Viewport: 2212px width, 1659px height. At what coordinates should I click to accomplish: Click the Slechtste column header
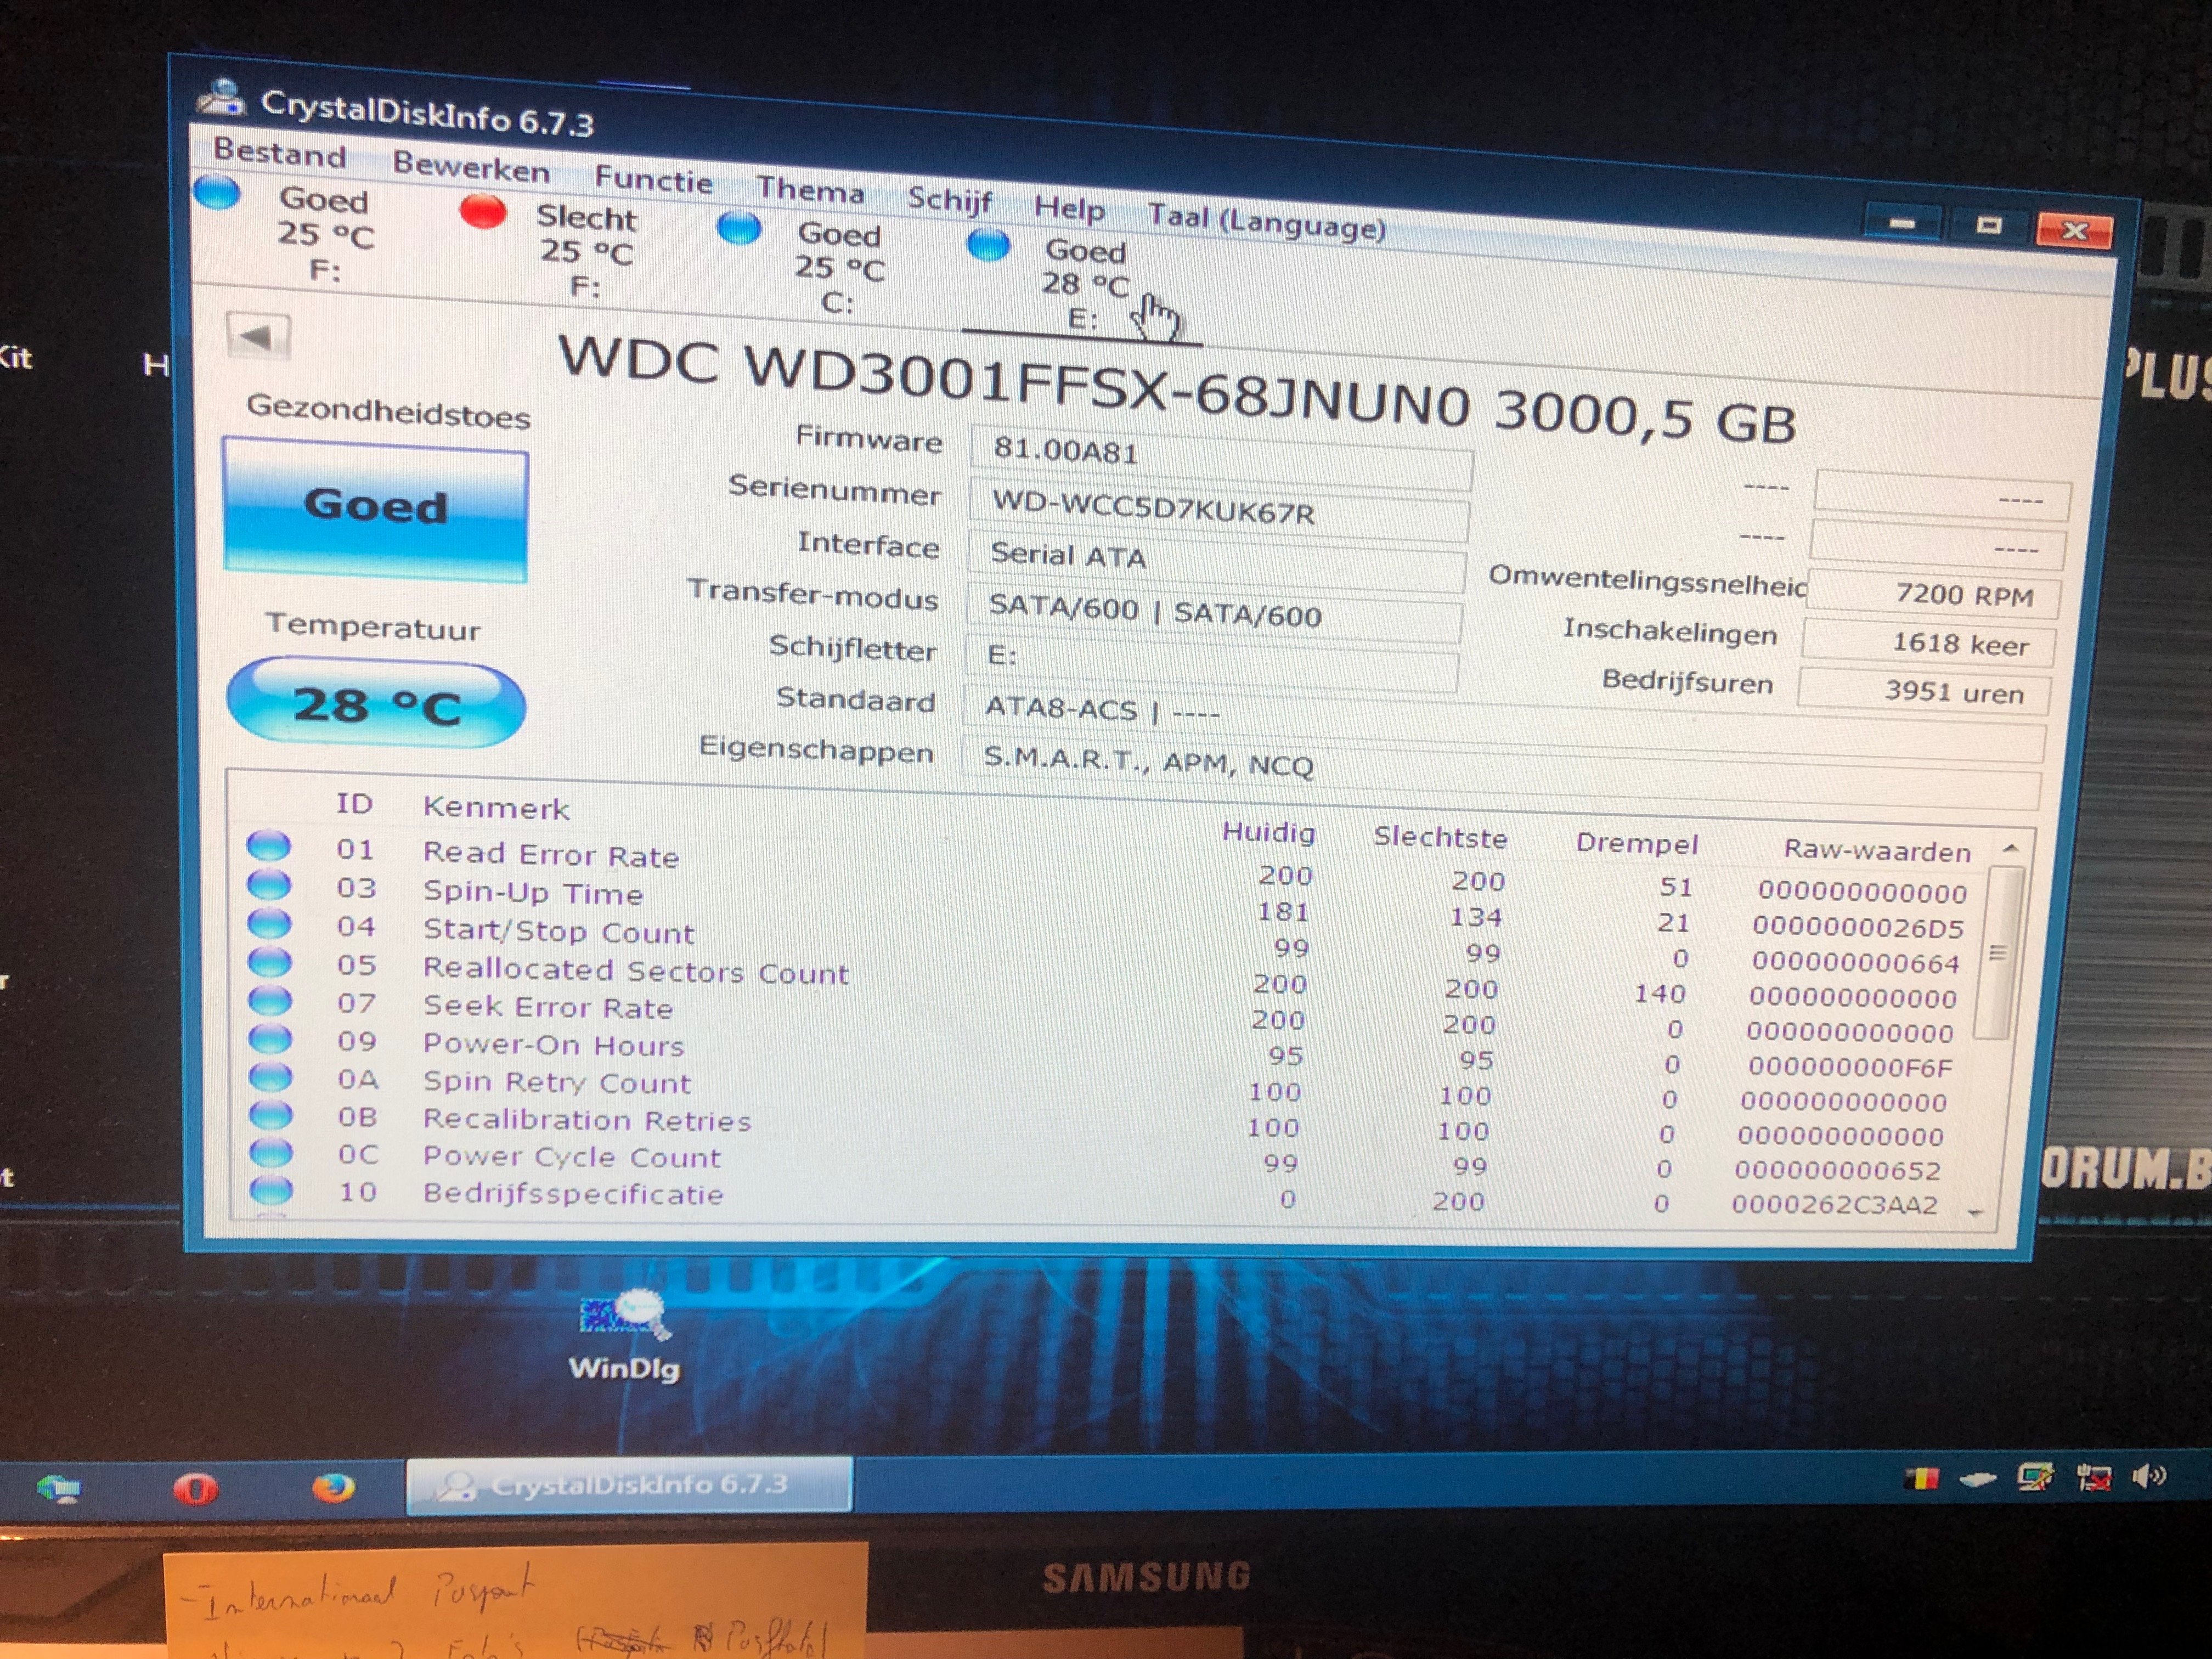click(x=1439, y=837)
